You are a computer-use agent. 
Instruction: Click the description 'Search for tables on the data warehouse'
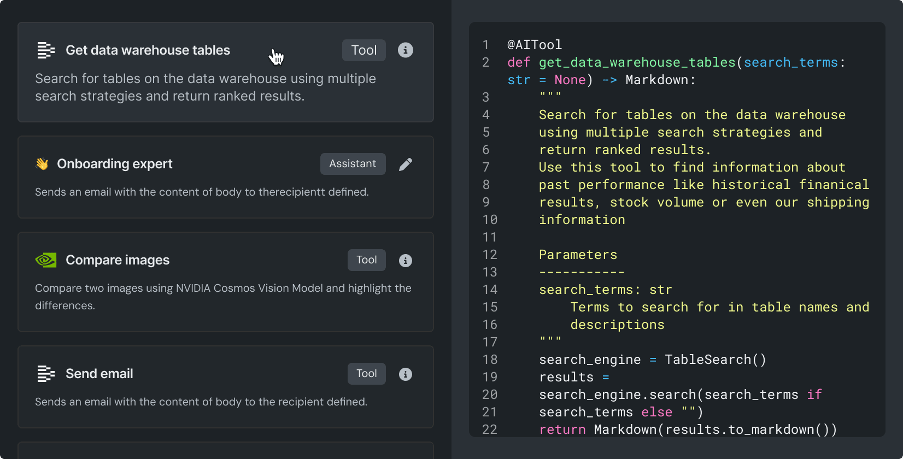click(206, 87)
